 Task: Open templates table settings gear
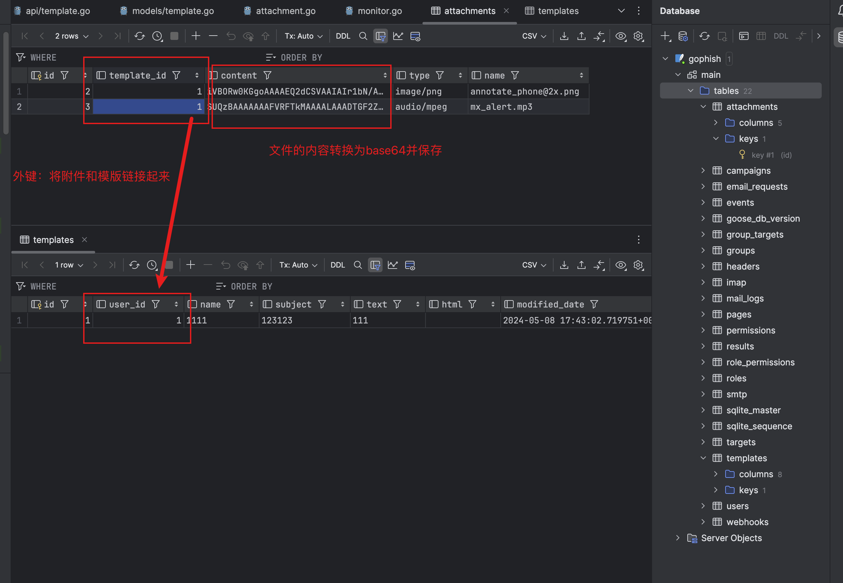(638, 265)
